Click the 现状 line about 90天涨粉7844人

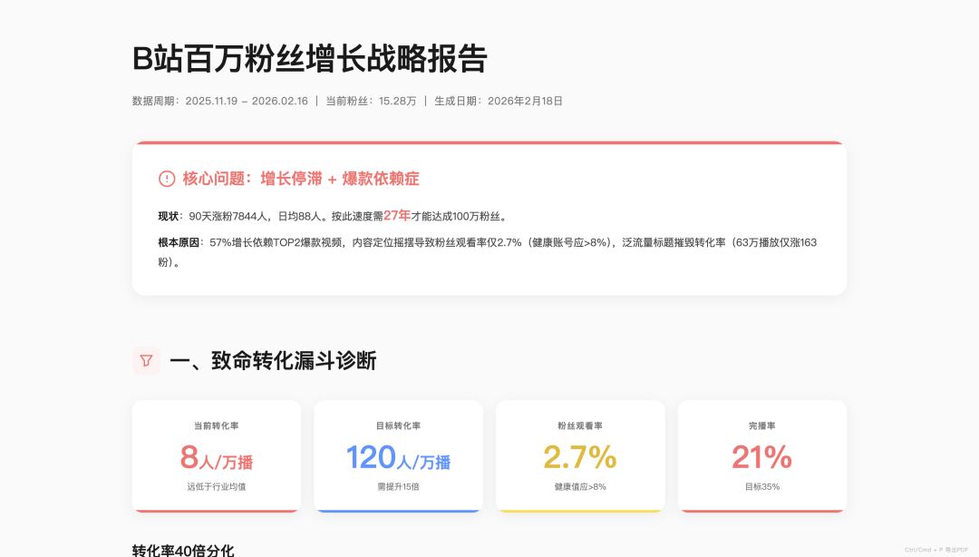point(334,216)
